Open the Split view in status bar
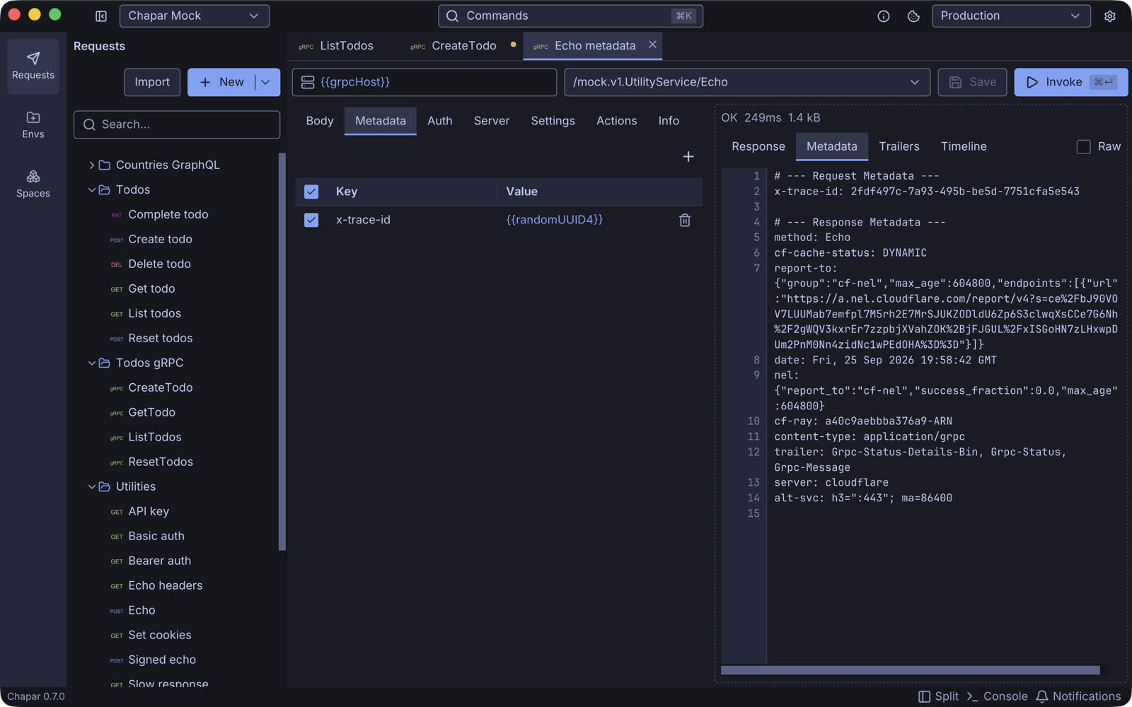 pos(938,696)
